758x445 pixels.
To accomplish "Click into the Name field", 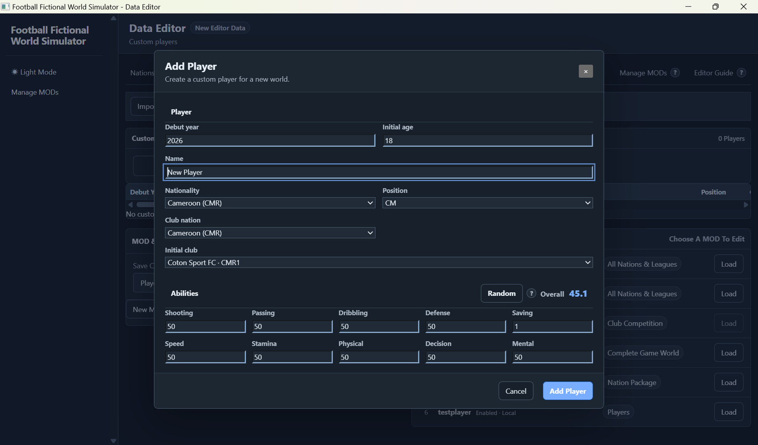I will tap(379, 172).
